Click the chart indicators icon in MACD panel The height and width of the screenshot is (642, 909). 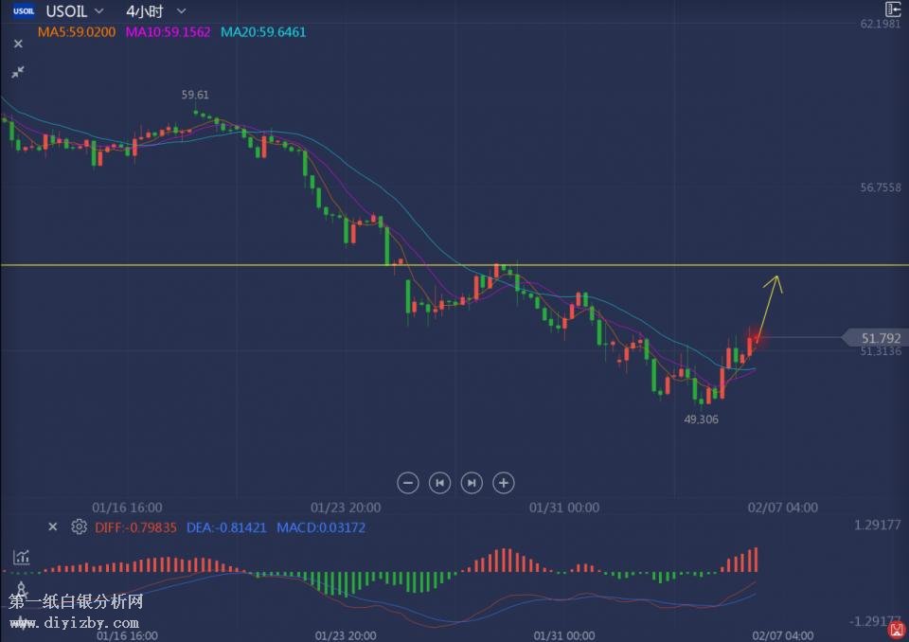pos(20,558)
